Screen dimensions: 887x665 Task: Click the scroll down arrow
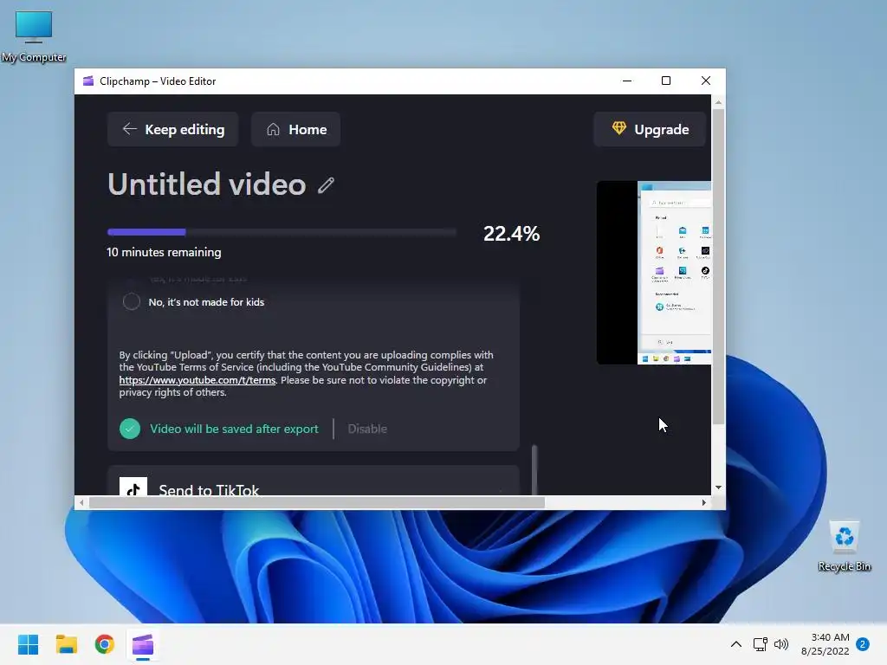coord(718,487)
